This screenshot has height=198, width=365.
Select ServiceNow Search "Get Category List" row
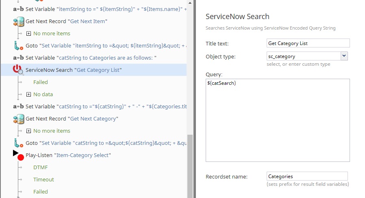[x=94, y=70]
